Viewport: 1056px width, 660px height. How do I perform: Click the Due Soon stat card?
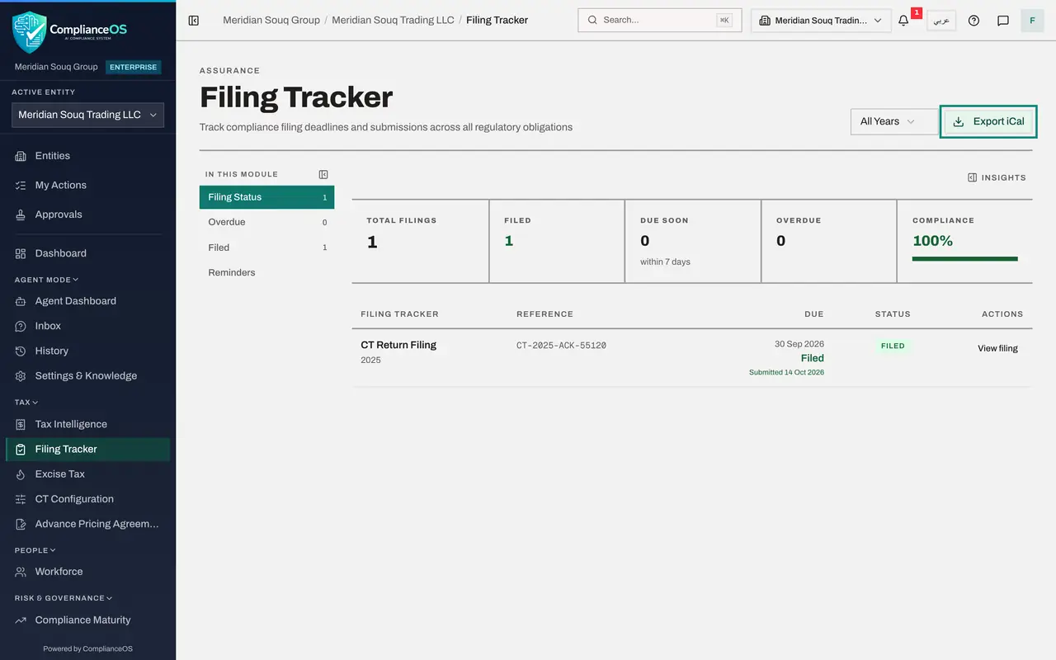(693, 241)
